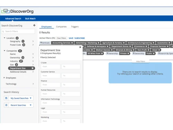Click the DiscoverOrg logo
173x130 pixels.
pyautogui.click(x=17, y=11)
